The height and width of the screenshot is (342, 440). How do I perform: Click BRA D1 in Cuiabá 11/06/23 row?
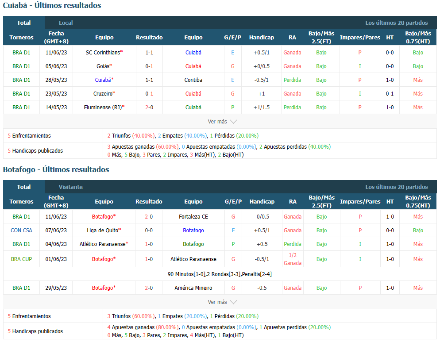tap(21, 53)
